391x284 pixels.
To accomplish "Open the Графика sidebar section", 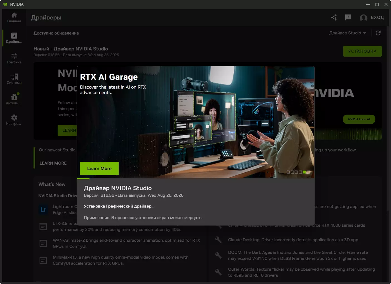I will (14, 58).
